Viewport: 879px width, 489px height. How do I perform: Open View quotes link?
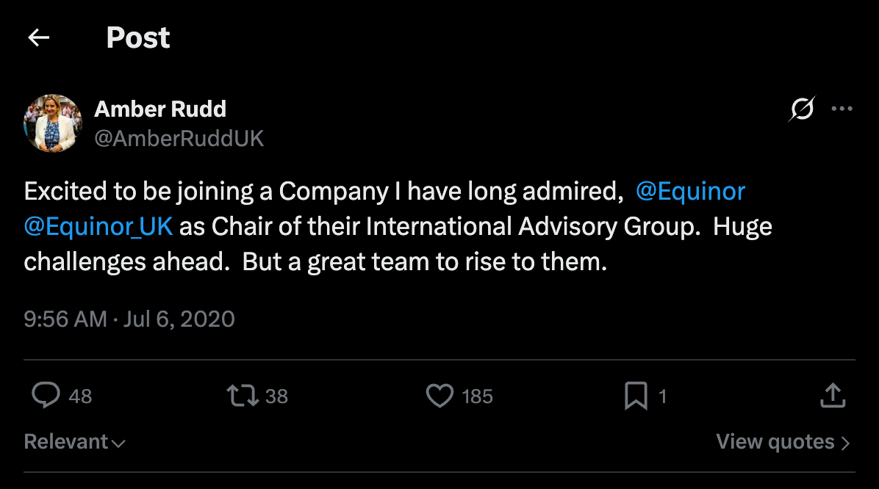(775, 442)
